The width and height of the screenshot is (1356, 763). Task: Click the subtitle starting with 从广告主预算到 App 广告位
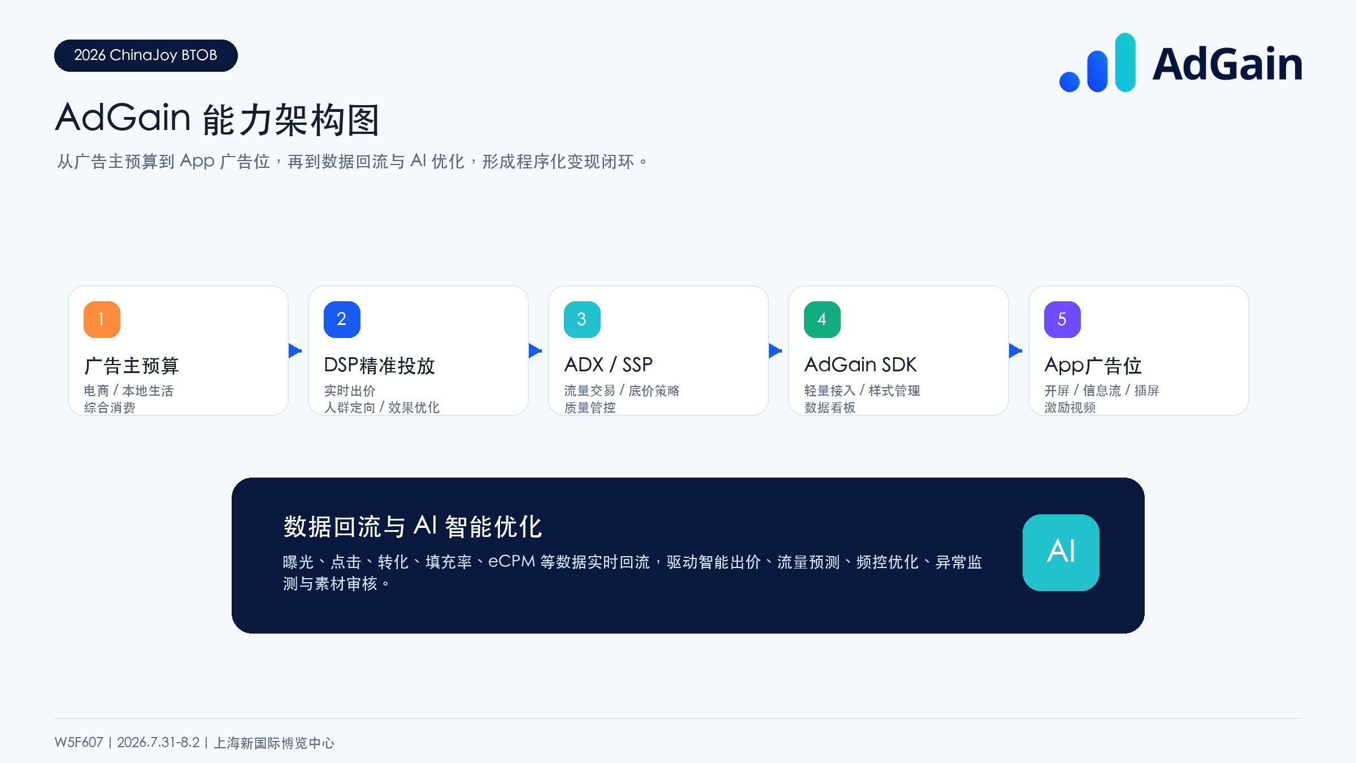tap(353, 162)
